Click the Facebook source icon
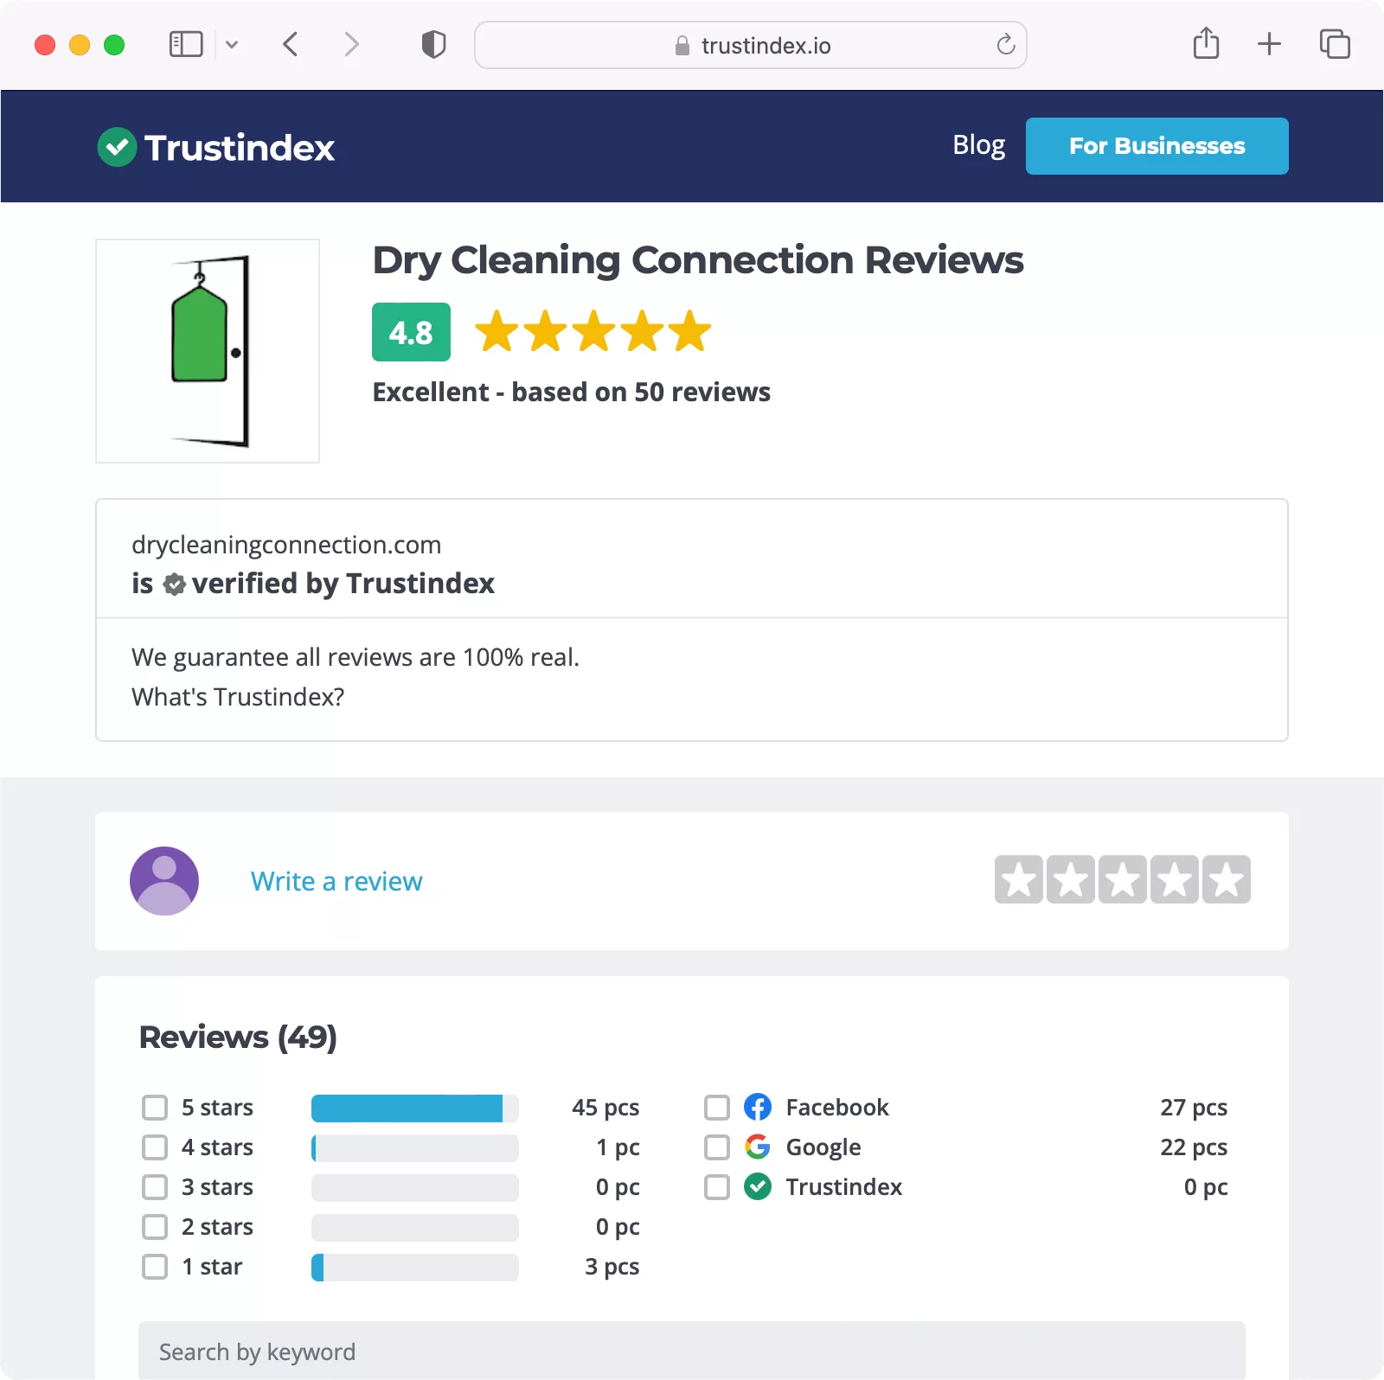The height and width of the screenshot is (1380, 1384). point(756,1107)
